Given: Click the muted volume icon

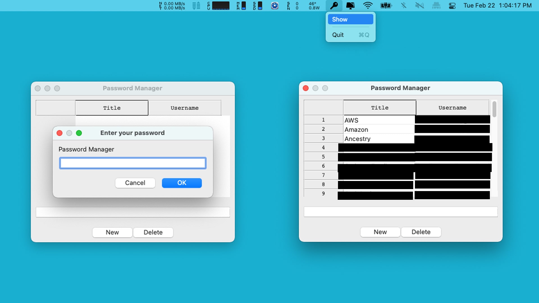Looking at the screenshot, I should point(419,6).
